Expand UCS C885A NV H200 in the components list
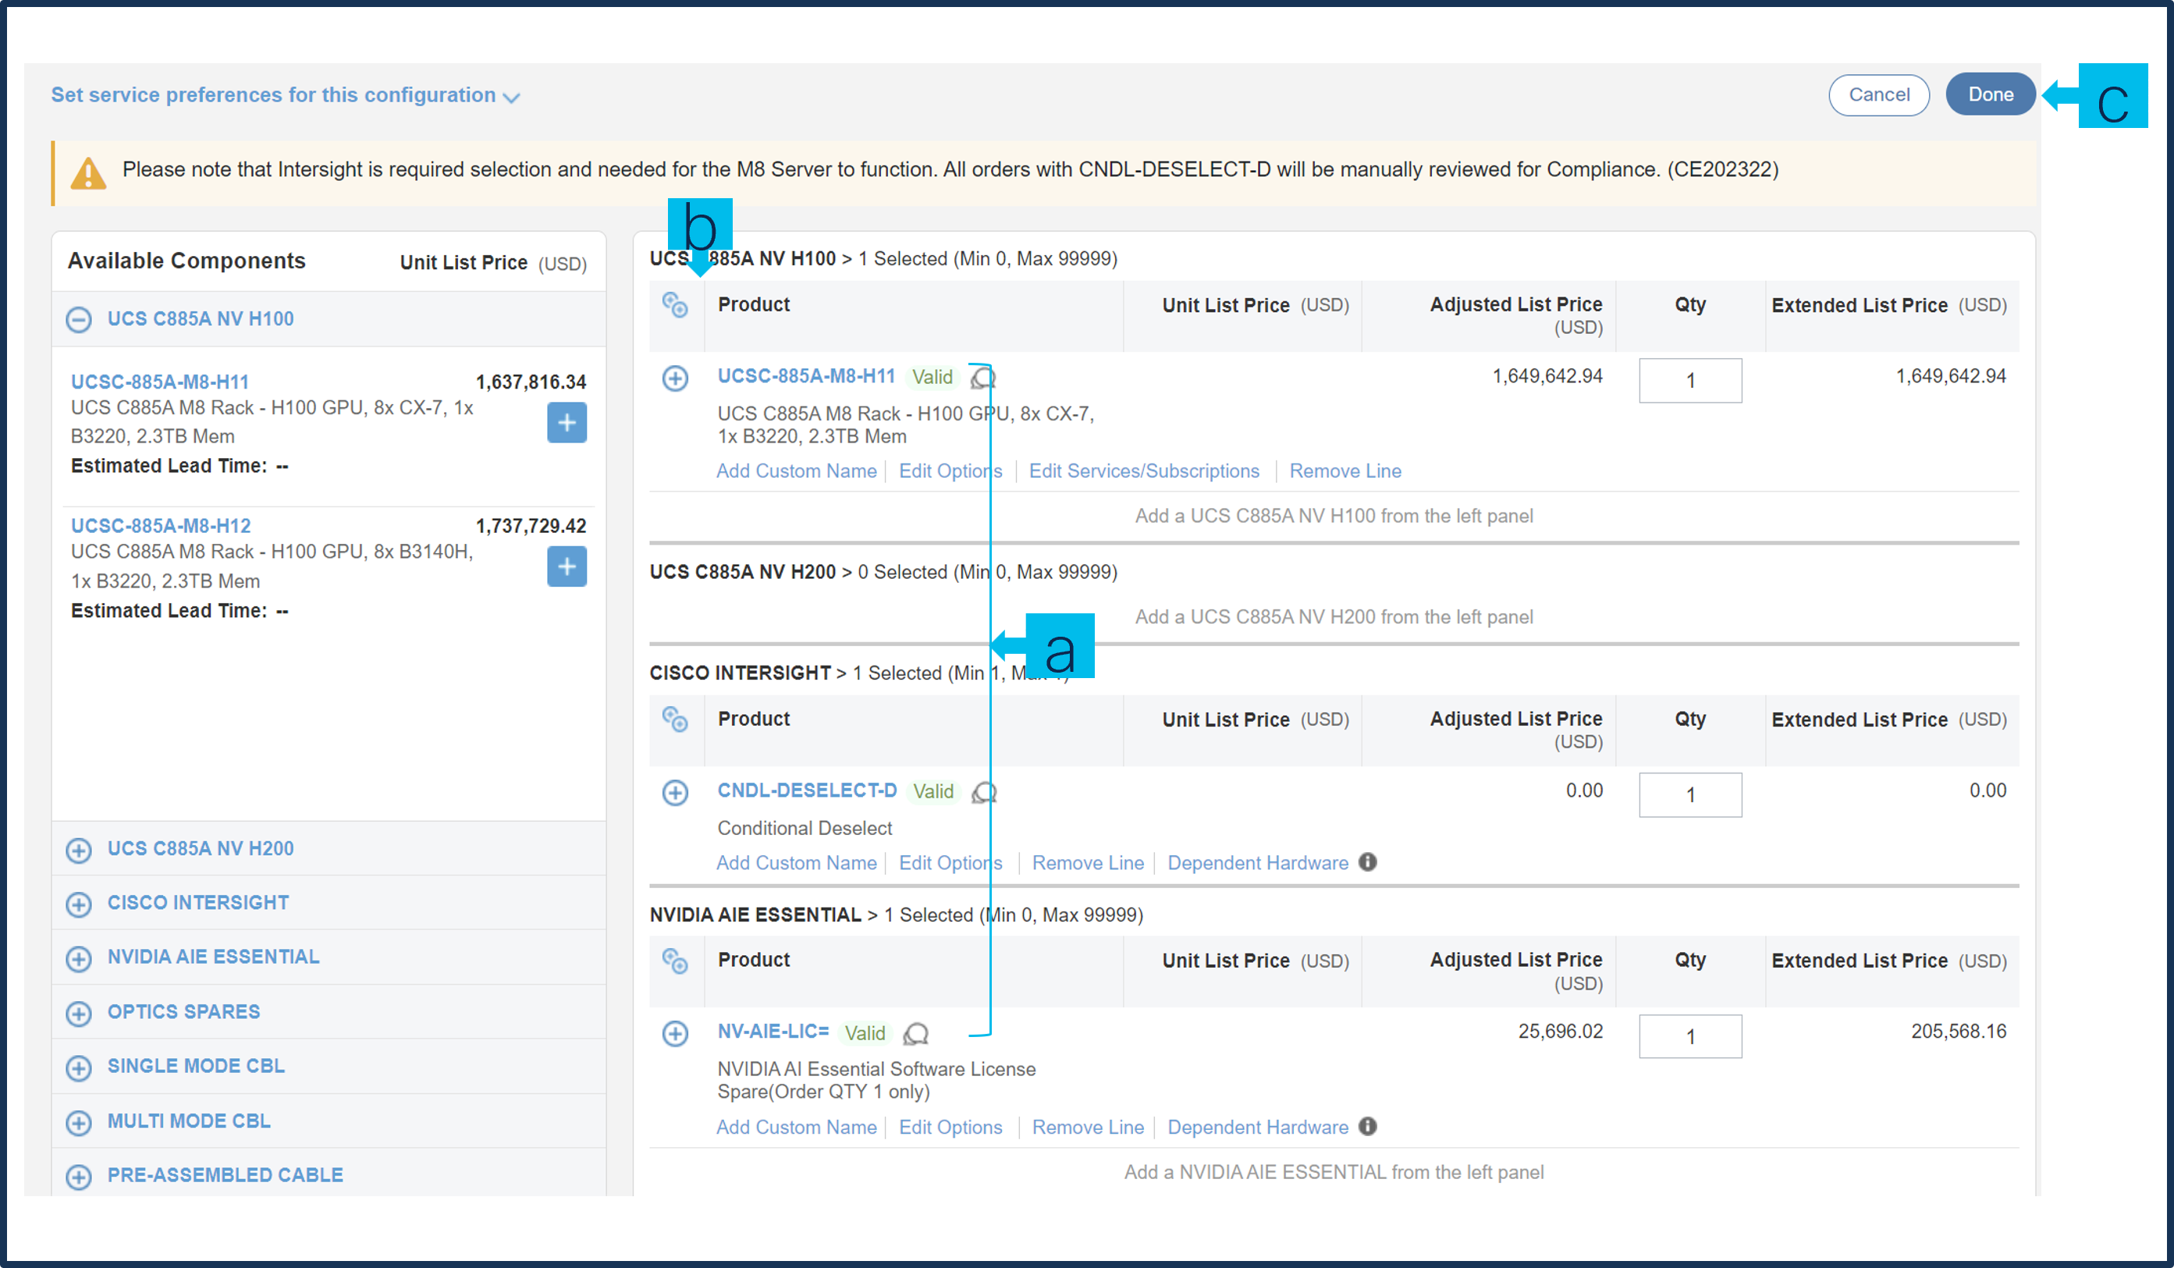2174x1268 pixels. 79,850
